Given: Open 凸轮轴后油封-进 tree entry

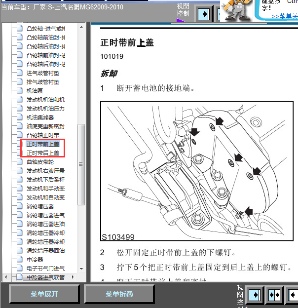Looking at the screenshot, I should pyautogui.click(x=46, y=64).
